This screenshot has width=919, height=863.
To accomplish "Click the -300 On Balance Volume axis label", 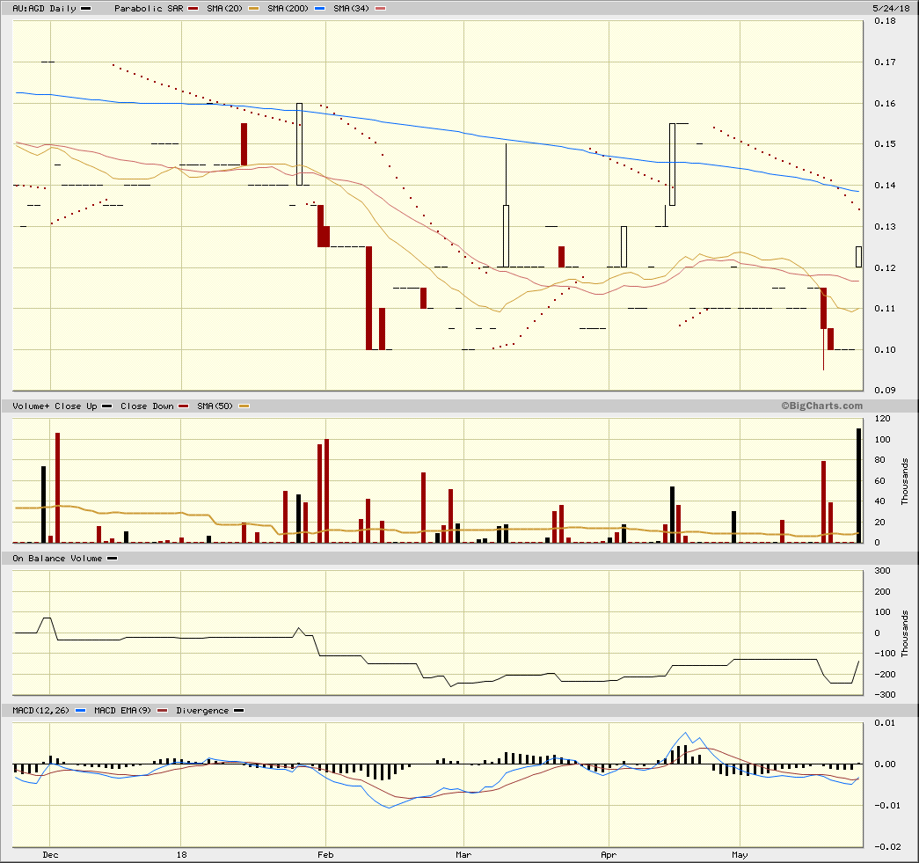I will coord(885,695).
